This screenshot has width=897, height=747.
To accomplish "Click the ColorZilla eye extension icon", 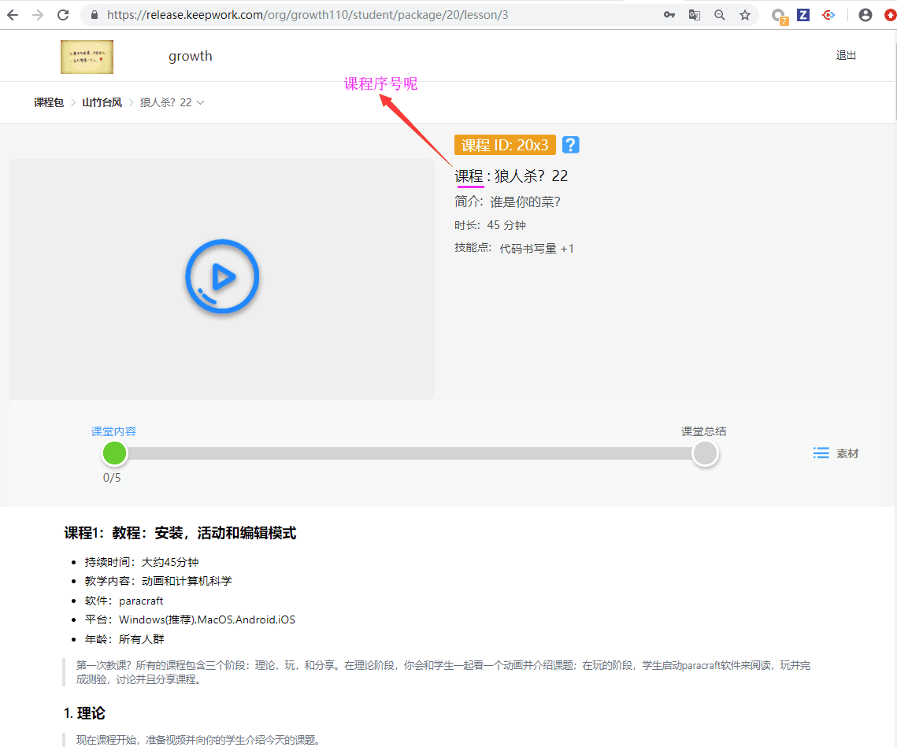I will (828, 14).
